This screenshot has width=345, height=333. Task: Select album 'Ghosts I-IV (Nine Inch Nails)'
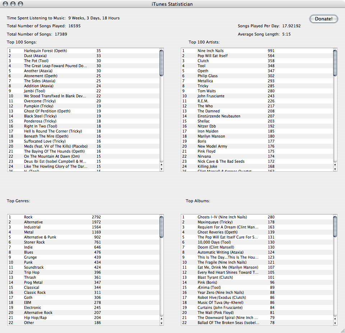pos(257,217)
